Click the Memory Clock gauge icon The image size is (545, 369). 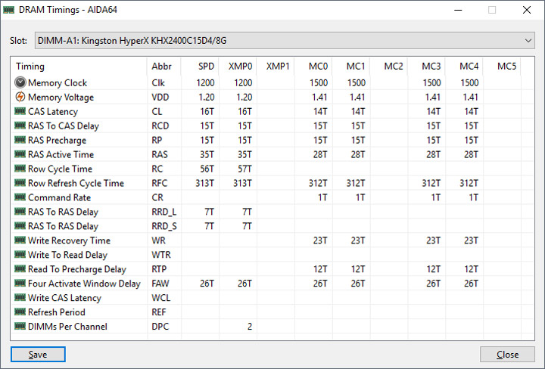20,83
